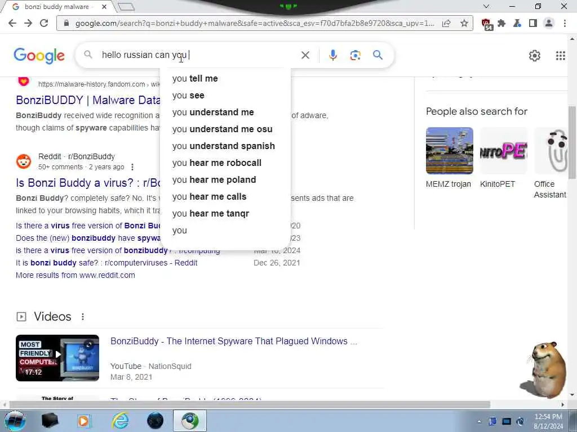Image resolution: width=577 pixels, height=432 pixels.
Task: Click the Google logo
Action: point(39,56)
